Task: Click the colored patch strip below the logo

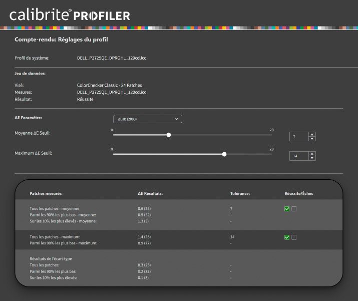Action: tap(179, 28)
